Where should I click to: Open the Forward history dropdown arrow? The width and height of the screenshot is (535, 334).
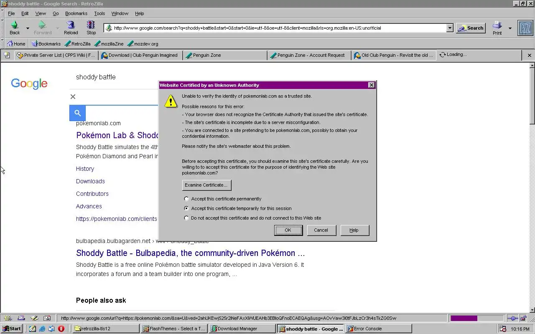tap(58, 28)
